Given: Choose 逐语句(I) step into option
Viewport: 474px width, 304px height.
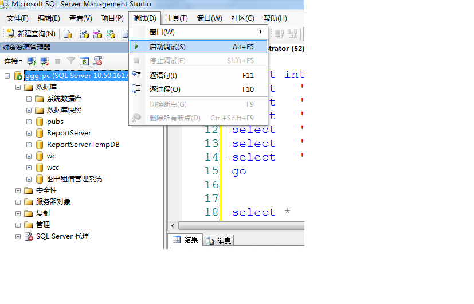Looking at the screenshot, I should 198,75.
